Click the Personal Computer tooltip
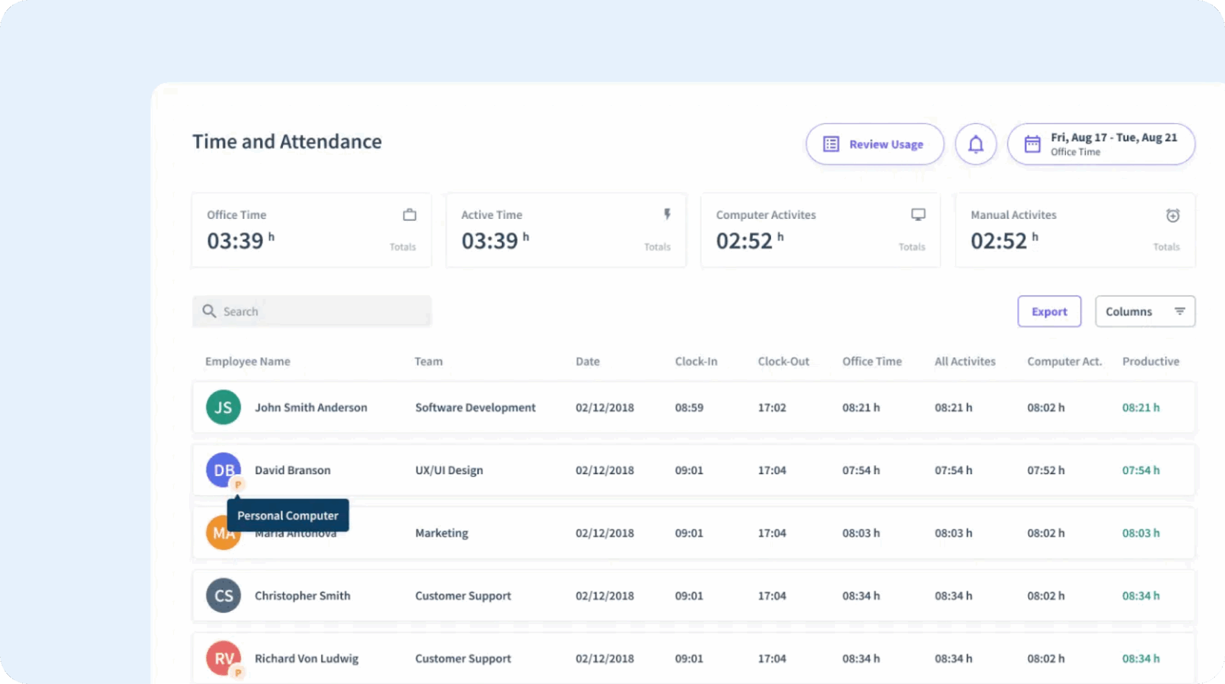The height and width of the screenshot is (684, 1225). pos(288,515)
